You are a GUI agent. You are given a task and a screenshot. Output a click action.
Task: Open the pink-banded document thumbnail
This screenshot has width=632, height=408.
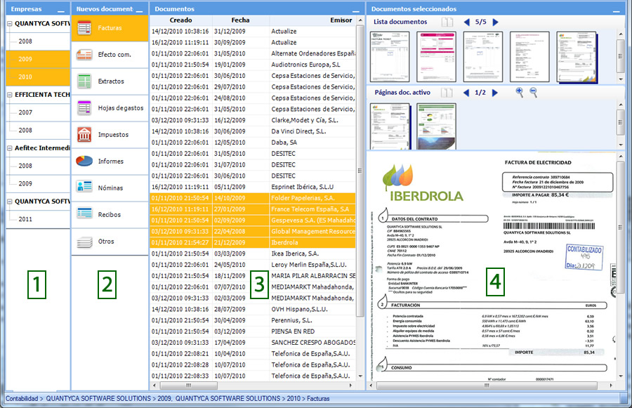(x=437, y=57)
